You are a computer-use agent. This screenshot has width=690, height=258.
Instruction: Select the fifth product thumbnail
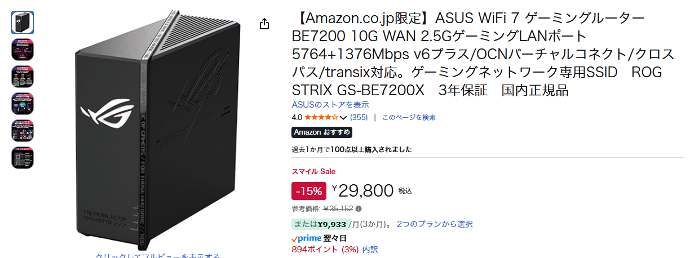click(23, 130)
